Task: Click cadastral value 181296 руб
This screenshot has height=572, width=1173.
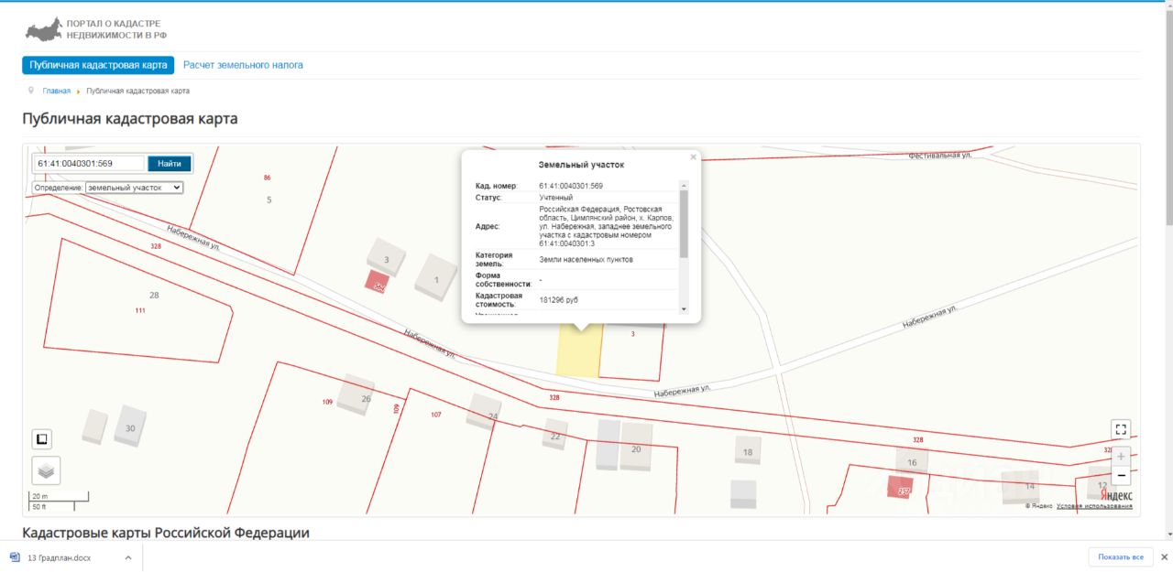Action: tap(559, 300)
